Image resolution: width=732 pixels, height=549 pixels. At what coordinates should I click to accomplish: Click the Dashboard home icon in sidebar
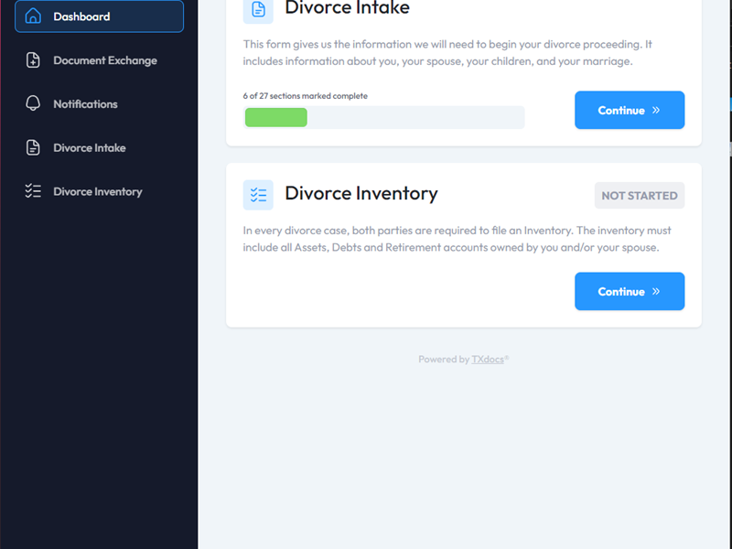(33, 16)
